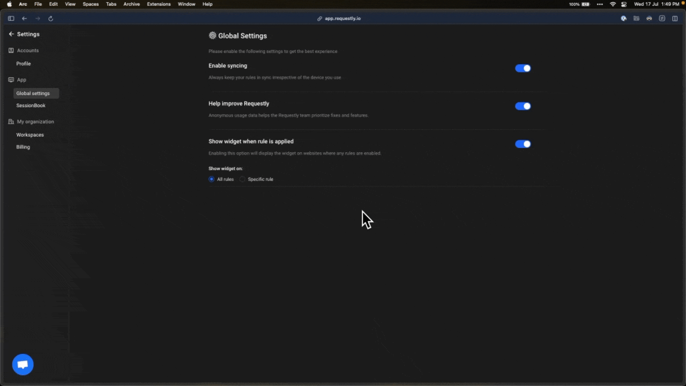Open the 1Password extension icon in toolbar
The height and width of the screenshot is (386, 686).
click(x=624, y=18)
